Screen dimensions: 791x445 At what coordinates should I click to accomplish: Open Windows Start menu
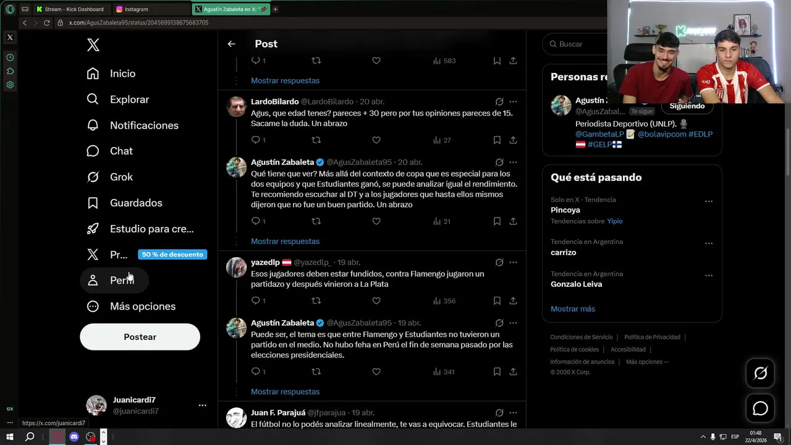click(x=10, y=437)
